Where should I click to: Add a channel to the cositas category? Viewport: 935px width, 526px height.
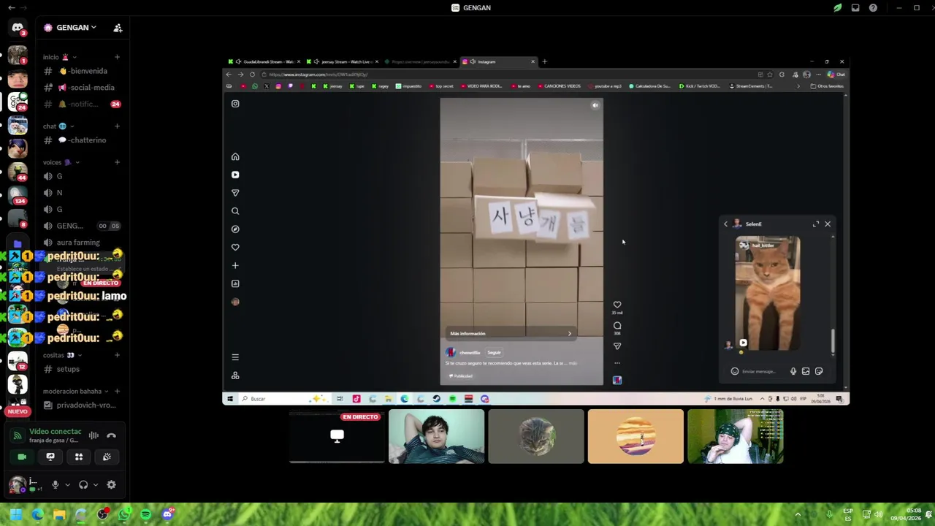tap(117, 355)
